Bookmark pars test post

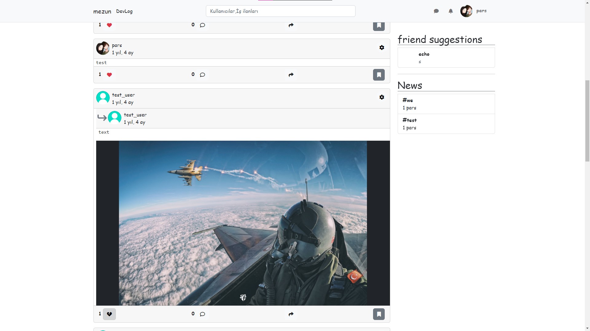coord(379,75)
